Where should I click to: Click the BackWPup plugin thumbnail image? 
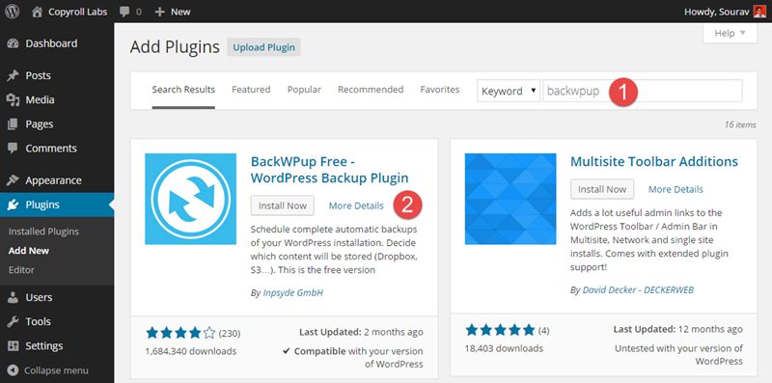[x=190, y=199]
